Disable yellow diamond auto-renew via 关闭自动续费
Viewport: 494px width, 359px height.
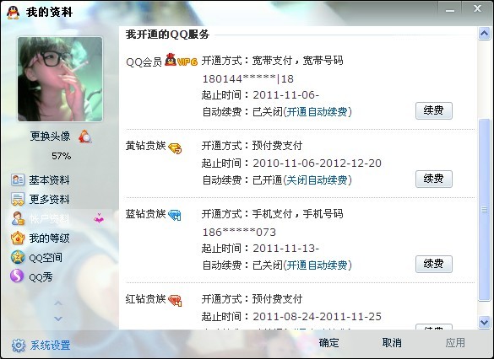tap(317, 180)
